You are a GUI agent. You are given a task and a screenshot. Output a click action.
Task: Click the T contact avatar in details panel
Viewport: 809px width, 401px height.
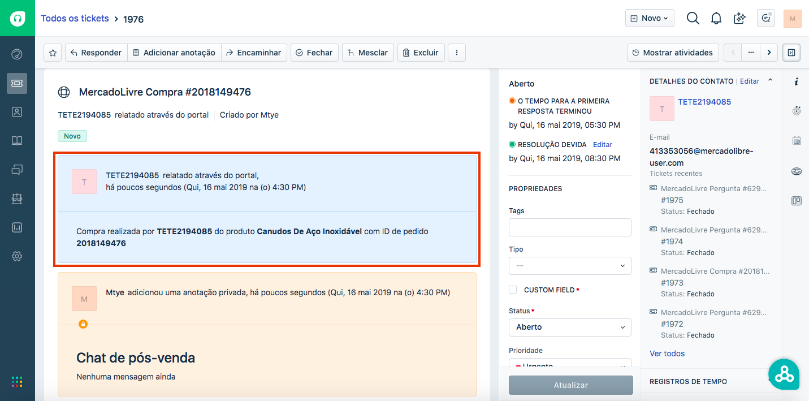662,109
